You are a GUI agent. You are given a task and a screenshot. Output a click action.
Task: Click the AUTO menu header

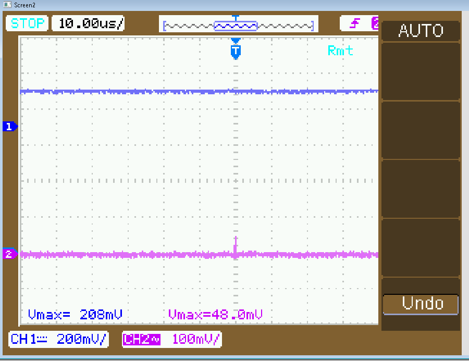tap(421, 31)
